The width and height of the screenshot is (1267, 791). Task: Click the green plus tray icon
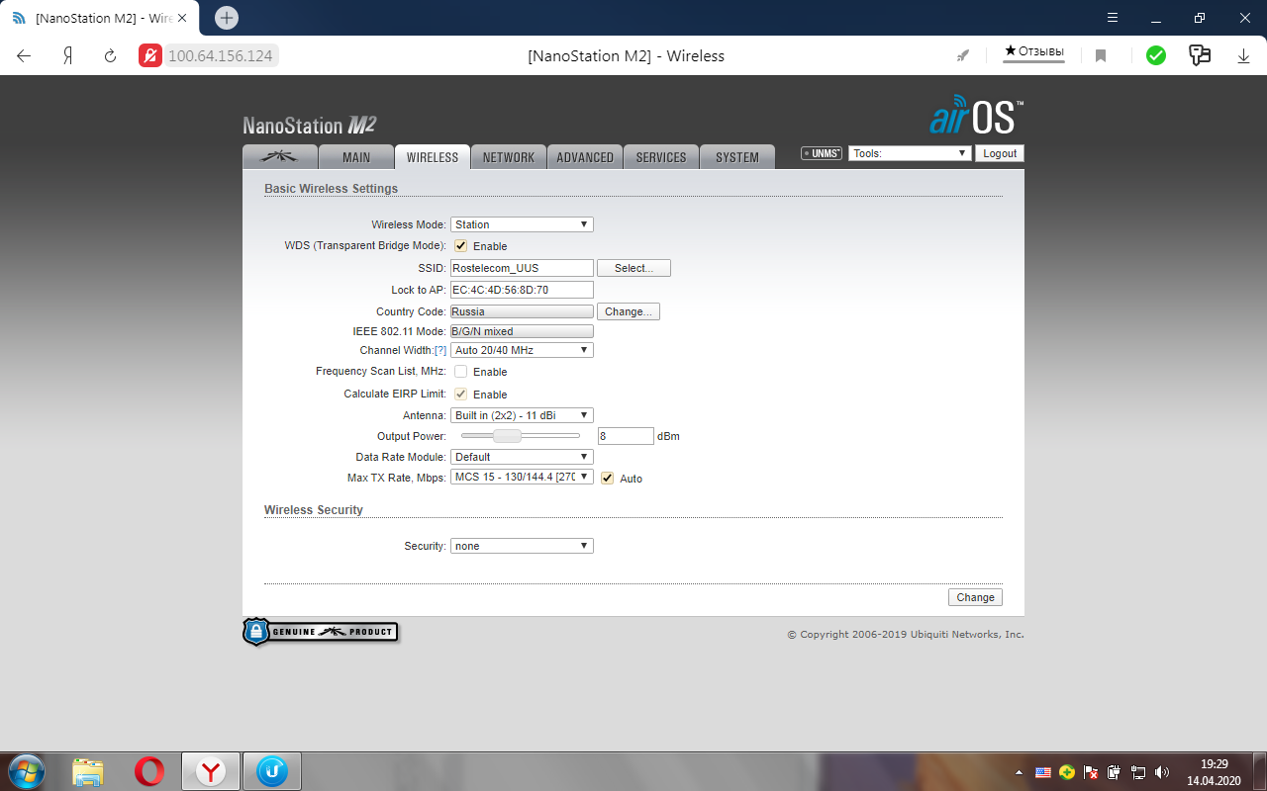(x=1067, y=772)
